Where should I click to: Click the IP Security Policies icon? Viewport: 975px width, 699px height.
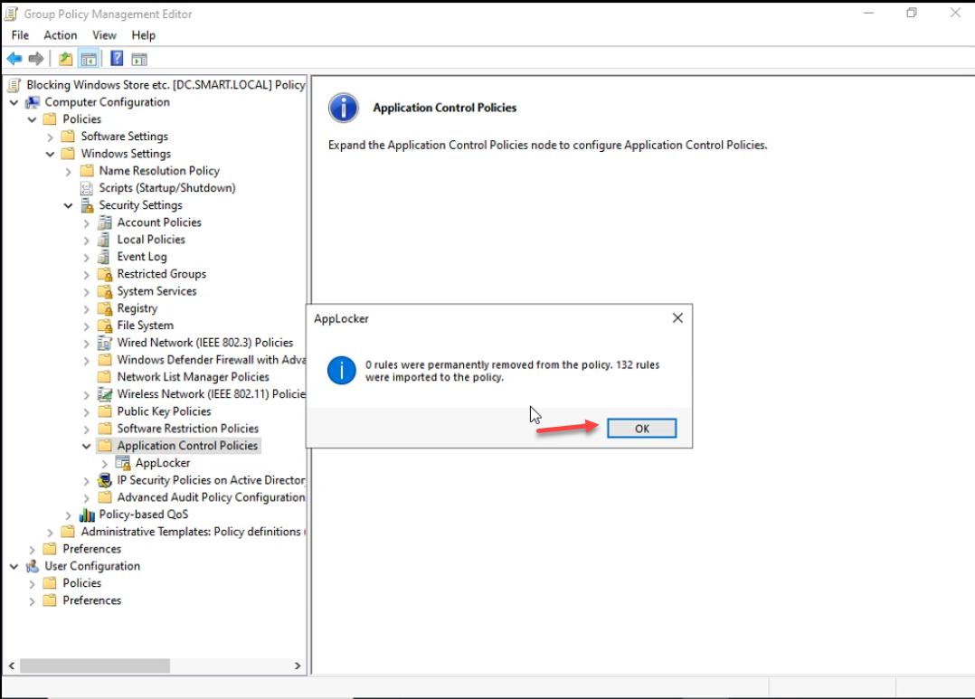(x=105, y=480)
